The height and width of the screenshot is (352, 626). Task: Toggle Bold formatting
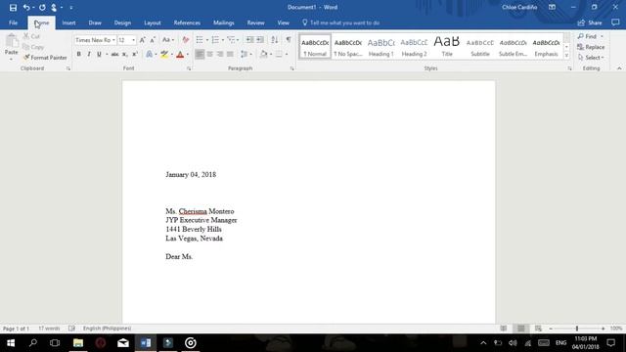[78, 55]
